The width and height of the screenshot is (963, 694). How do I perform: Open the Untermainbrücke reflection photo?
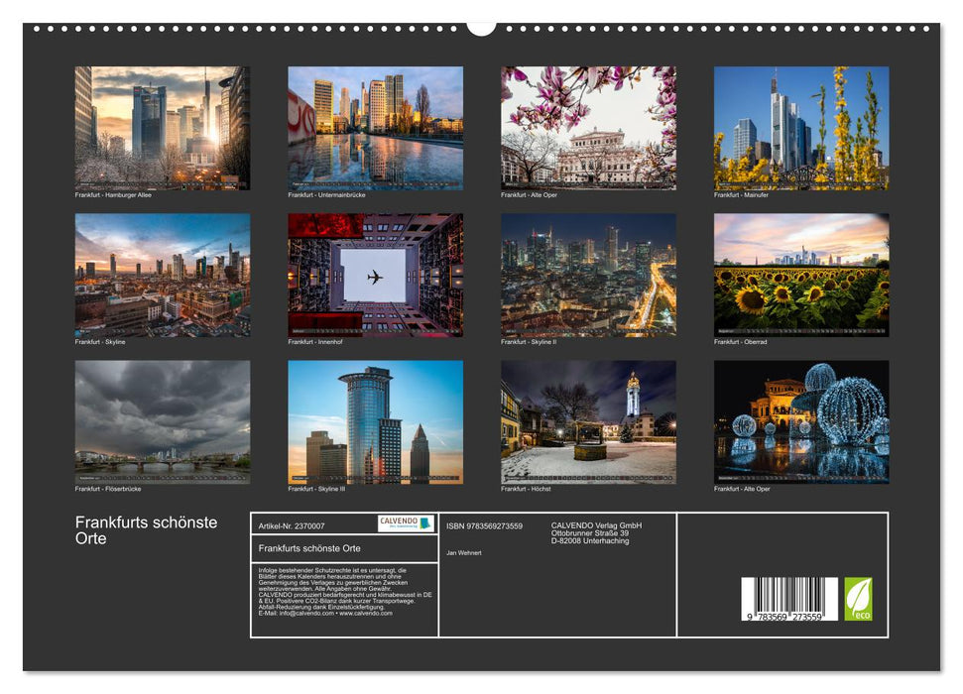(x=375, y=128)
